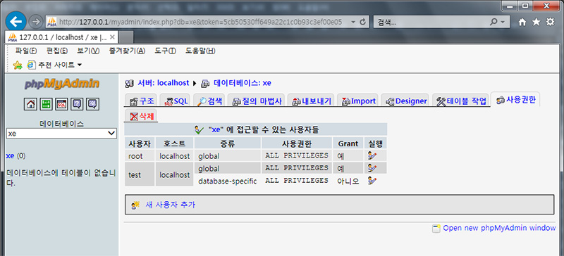Open the 테이블 작업 tab

(x=461, y=101)
